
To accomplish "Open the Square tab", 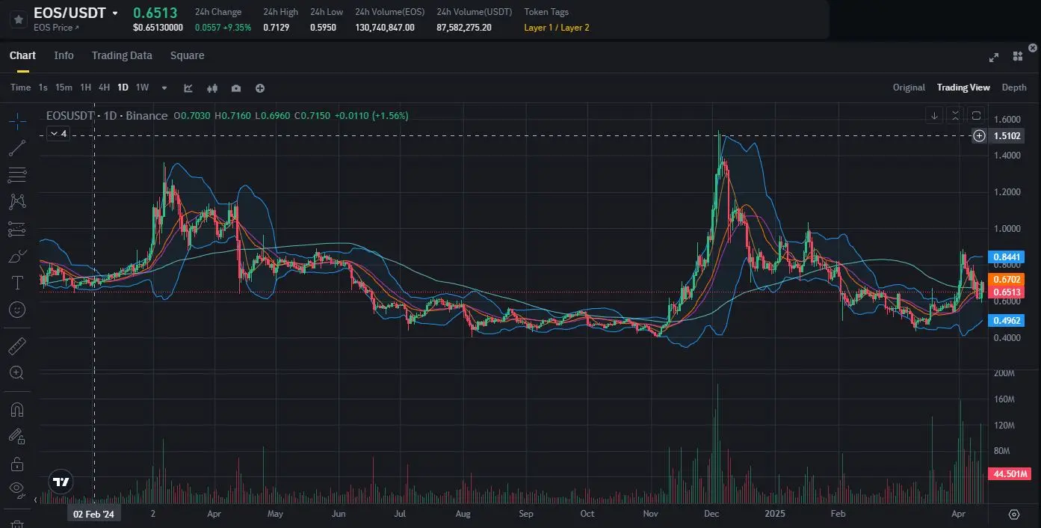I will pos(187,55).
